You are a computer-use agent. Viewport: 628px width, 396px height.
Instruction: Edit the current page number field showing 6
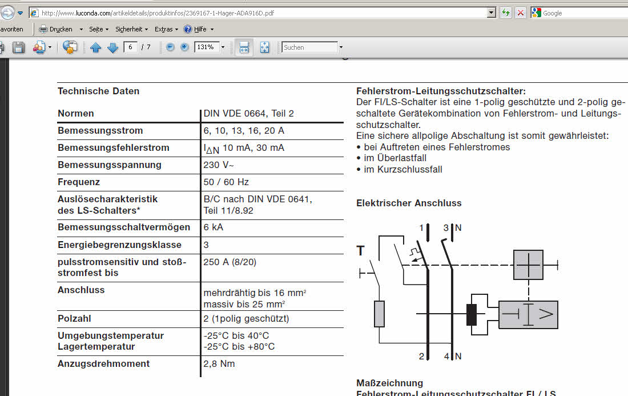[x=131, y=47]
